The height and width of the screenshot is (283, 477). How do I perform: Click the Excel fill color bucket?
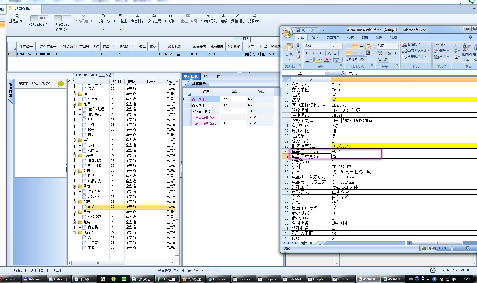(x=318, y=60)
